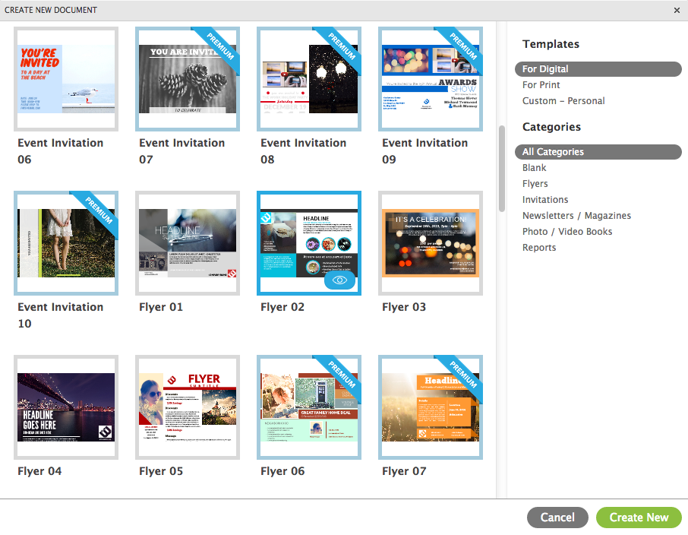
Task: Open Custom – Personal templates
Action: (x=563, y=101)
